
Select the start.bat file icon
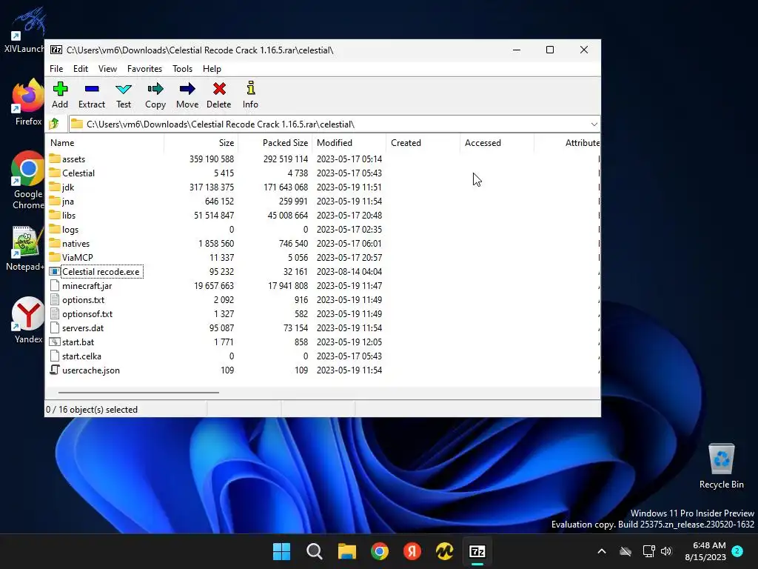point(55,342)
